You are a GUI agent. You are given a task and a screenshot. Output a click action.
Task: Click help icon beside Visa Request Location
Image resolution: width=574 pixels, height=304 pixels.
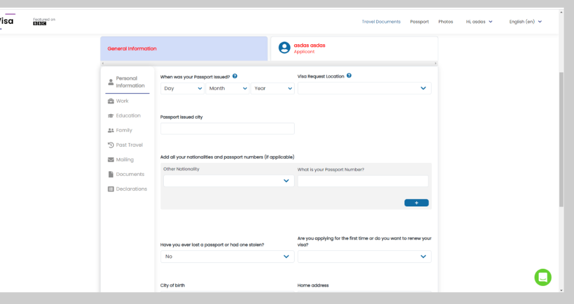349,75
